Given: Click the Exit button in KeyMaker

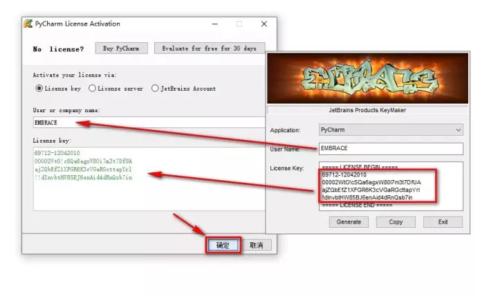Looking at the screenshot, I should 442,222.
